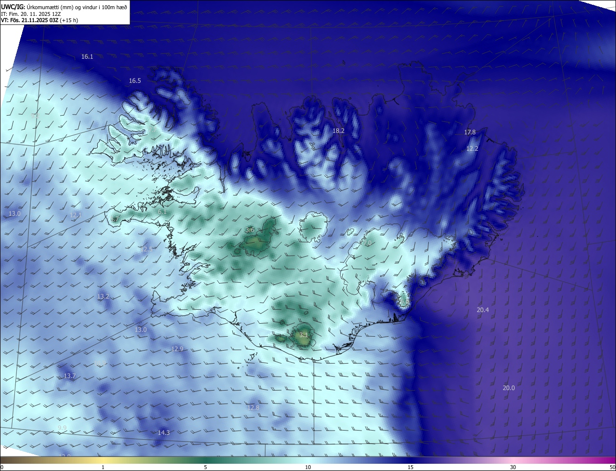Click the VT valid time line
The height and width of the screenshot is (471, 616).
pos(40,20)
